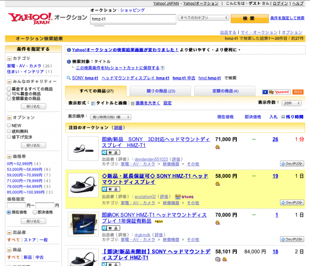The height and width of the screenshot is (266, 310).
Task: Collapse the 出品者 section
Action: [9, 233]
